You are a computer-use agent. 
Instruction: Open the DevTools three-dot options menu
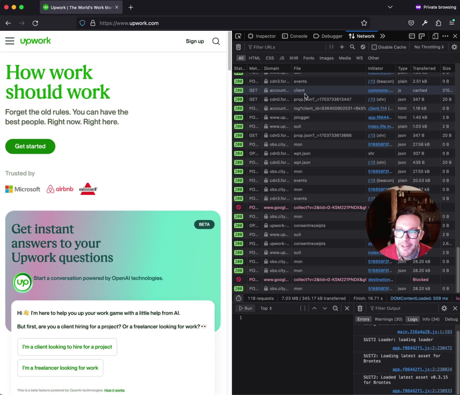tap(445, 36)
